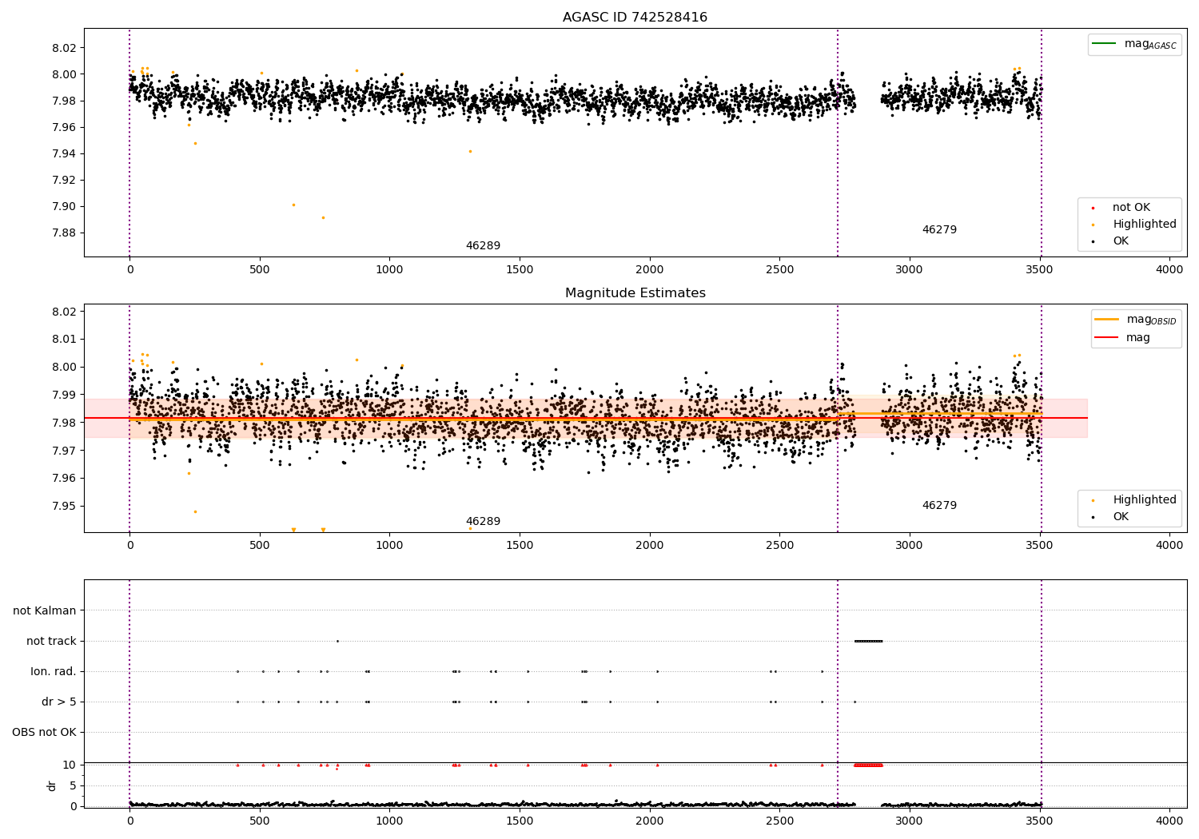This screenshot has height=839, width=1199.
Task: Click the "7.97" y-tick in middle plot
Action: click(x=64, y=451)
